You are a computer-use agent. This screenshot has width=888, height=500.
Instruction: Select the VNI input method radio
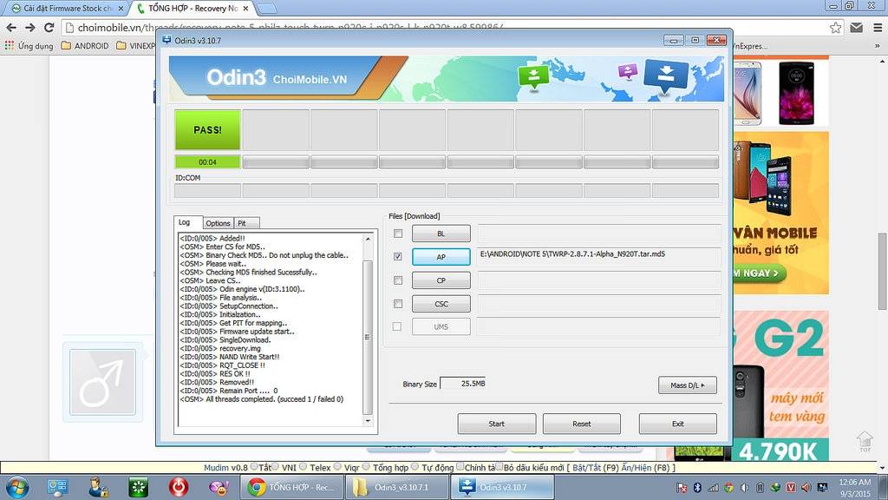tap(275, 467)
